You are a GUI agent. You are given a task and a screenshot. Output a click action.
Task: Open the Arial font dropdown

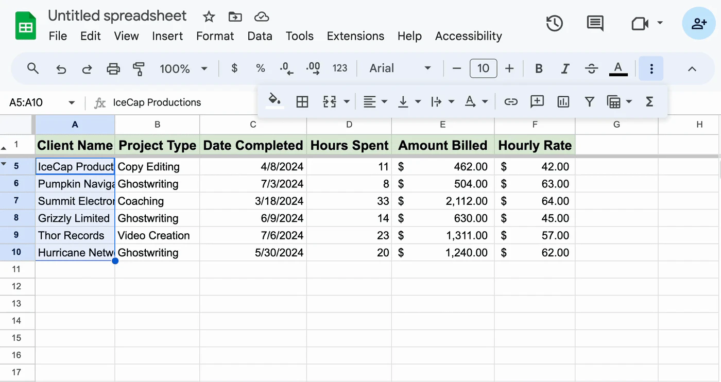(x=400, y=68)
